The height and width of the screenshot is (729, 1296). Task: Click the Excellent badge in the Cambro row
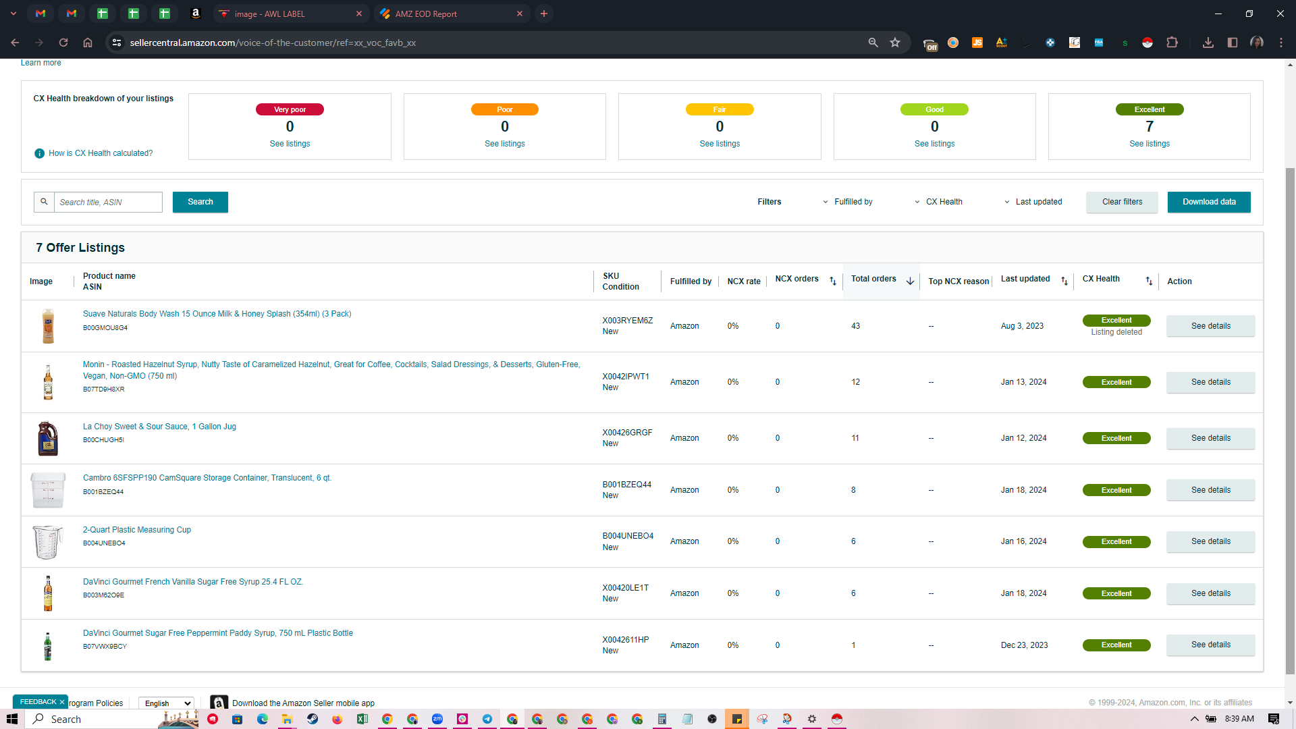[1116, 490]
